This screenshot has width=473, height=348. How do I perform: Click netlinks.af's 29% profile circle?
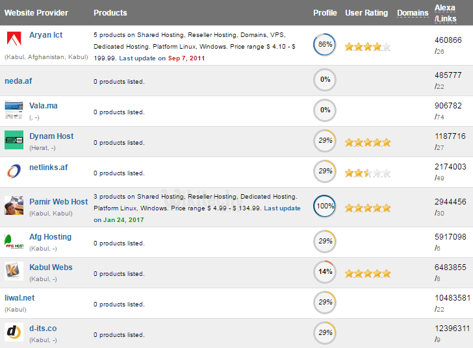(x=325, y=171)
